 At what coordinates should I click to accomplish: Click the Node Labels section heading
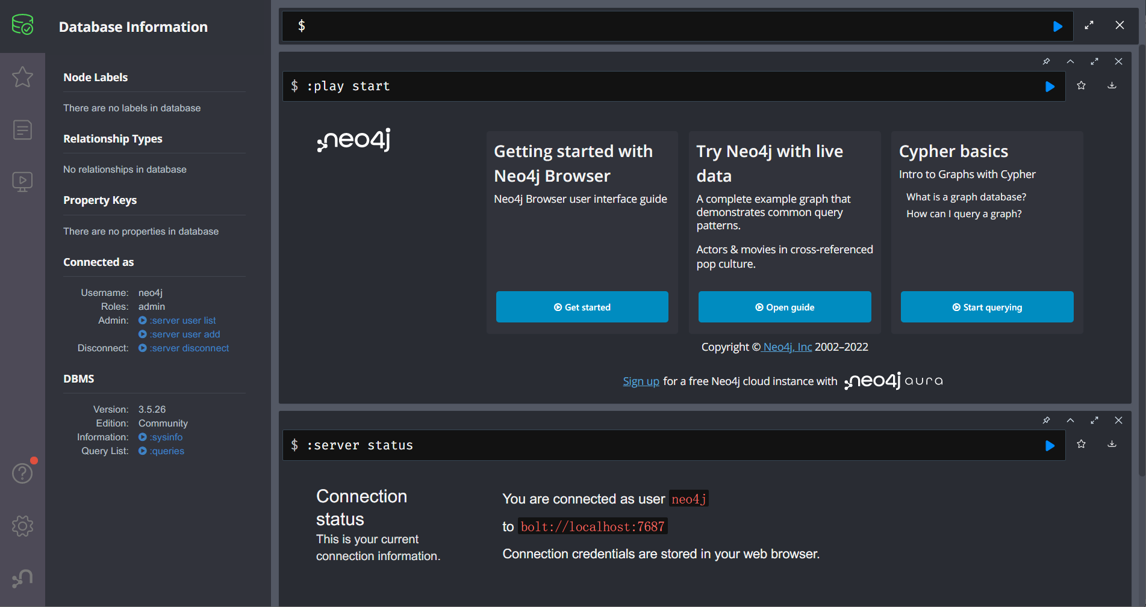click(96, 78)
